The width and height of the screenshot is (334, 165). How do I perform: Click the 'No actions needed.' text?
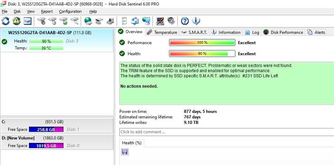click(x=139, y=87)
